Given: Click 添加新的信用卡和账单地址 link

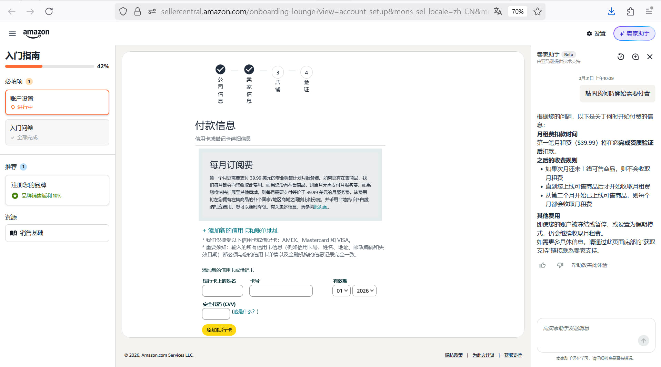Looking at the screenshot, I should pyautogui.click(x=240, y=231).
